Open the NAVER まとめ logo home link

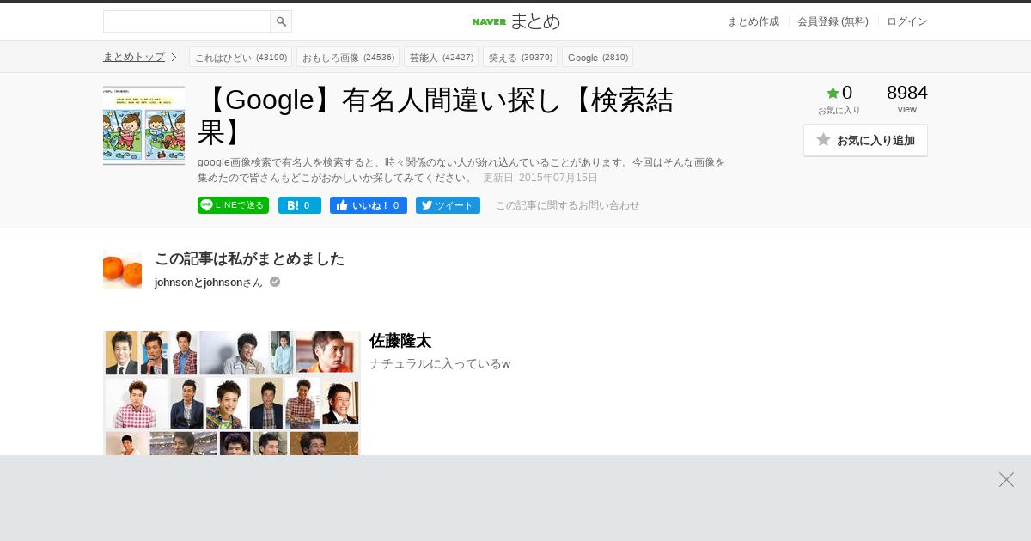click(515, 21)
